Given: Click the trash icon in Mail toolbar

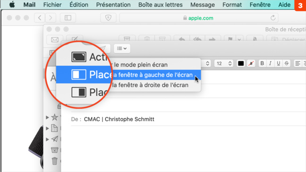Looking at the screenshot, I should (147, 39).
